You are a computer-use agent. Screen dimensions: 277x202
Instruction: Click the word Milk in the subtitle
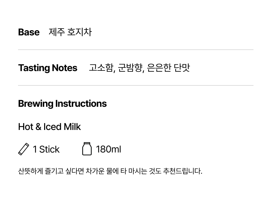point(72,127)
